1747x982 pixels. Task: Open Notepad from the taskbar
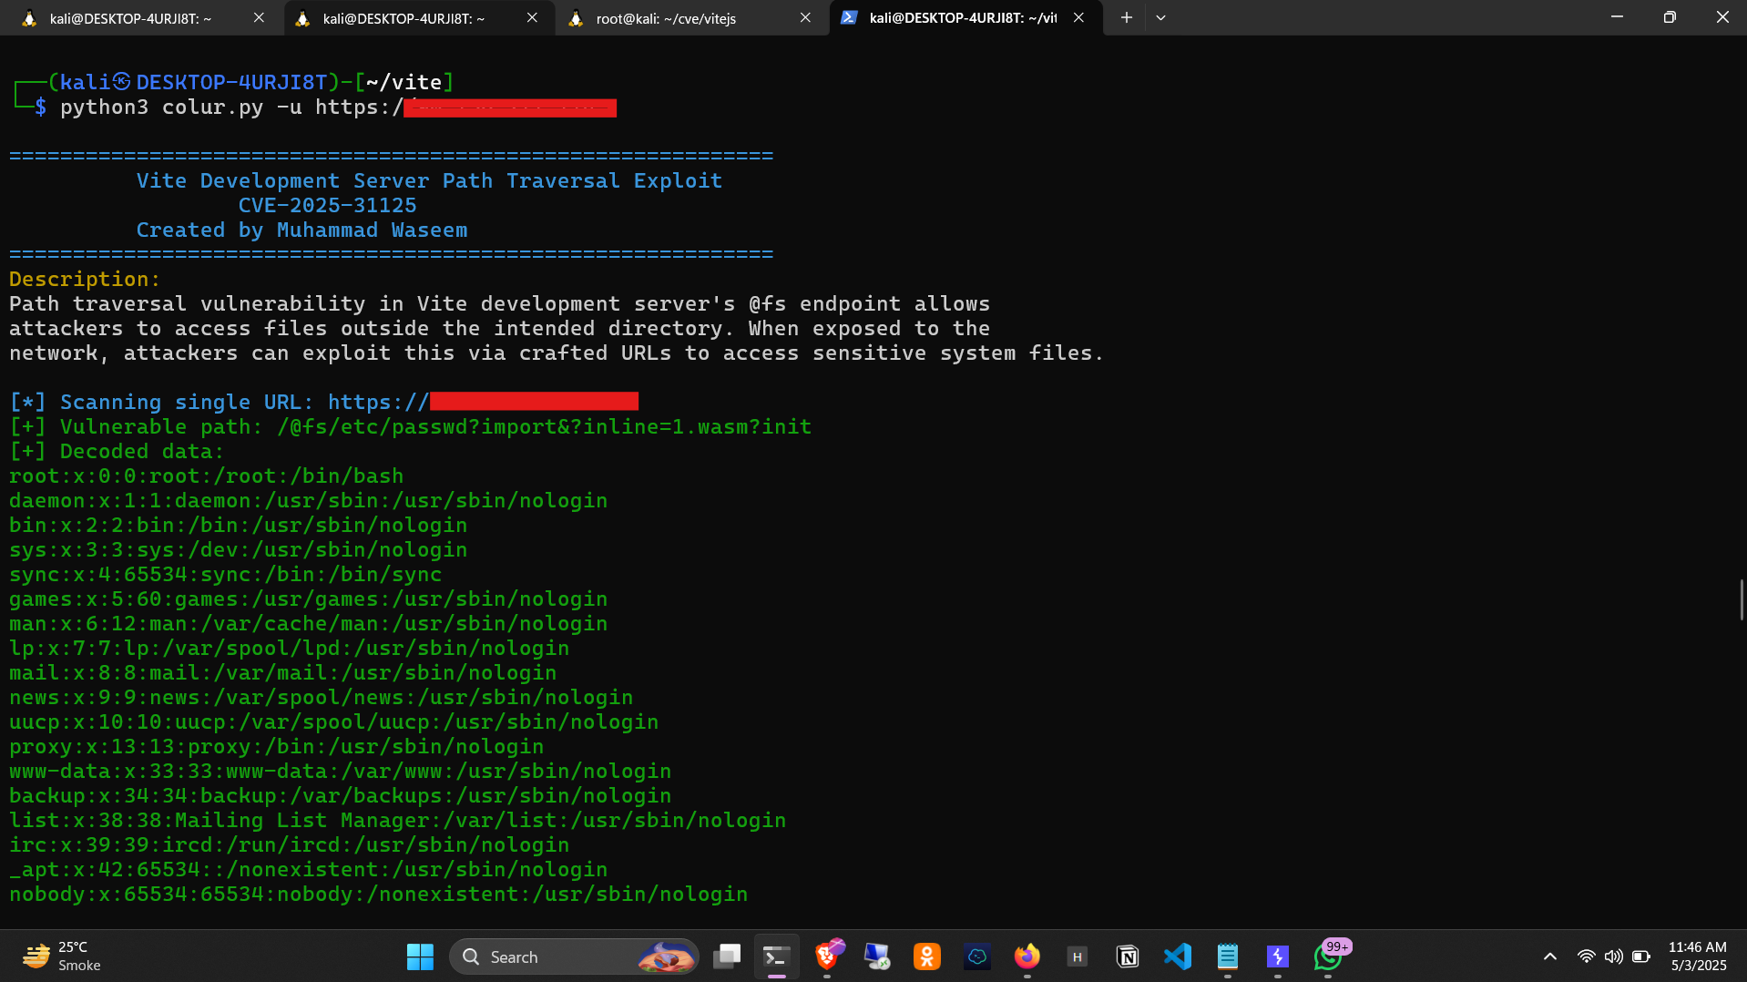(x=1228, y=956)
